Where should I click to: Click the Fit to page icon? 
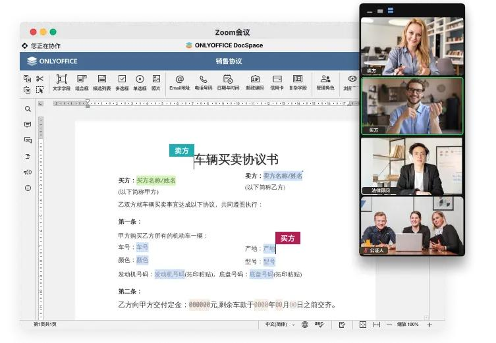[363, 325]
